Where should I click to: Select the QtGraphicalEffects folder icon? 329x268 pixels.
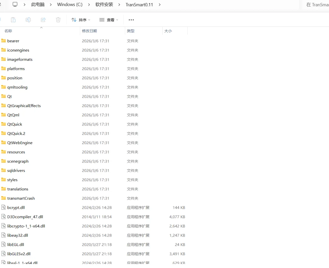coord(3,105)
